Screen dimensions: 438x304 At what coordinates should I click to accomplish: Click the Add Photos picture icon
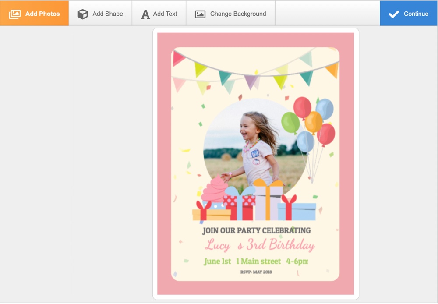(x=15, y=14)
